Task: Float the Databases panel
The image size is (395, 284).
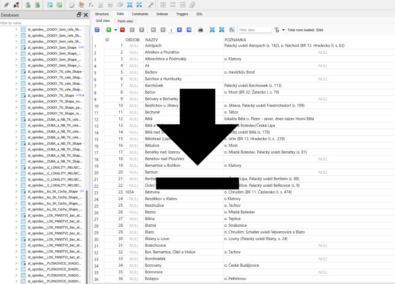Action: pyautogui.click(x=79, y=15)
